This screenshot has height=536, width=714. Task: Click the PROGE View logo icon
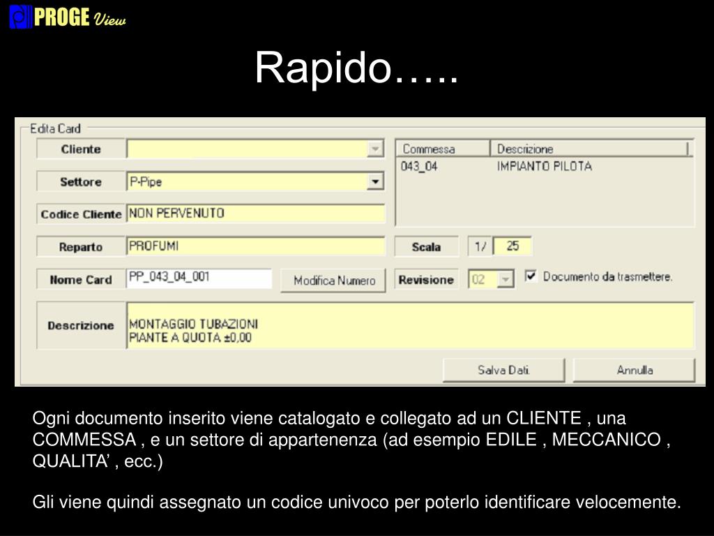(21, 17)
